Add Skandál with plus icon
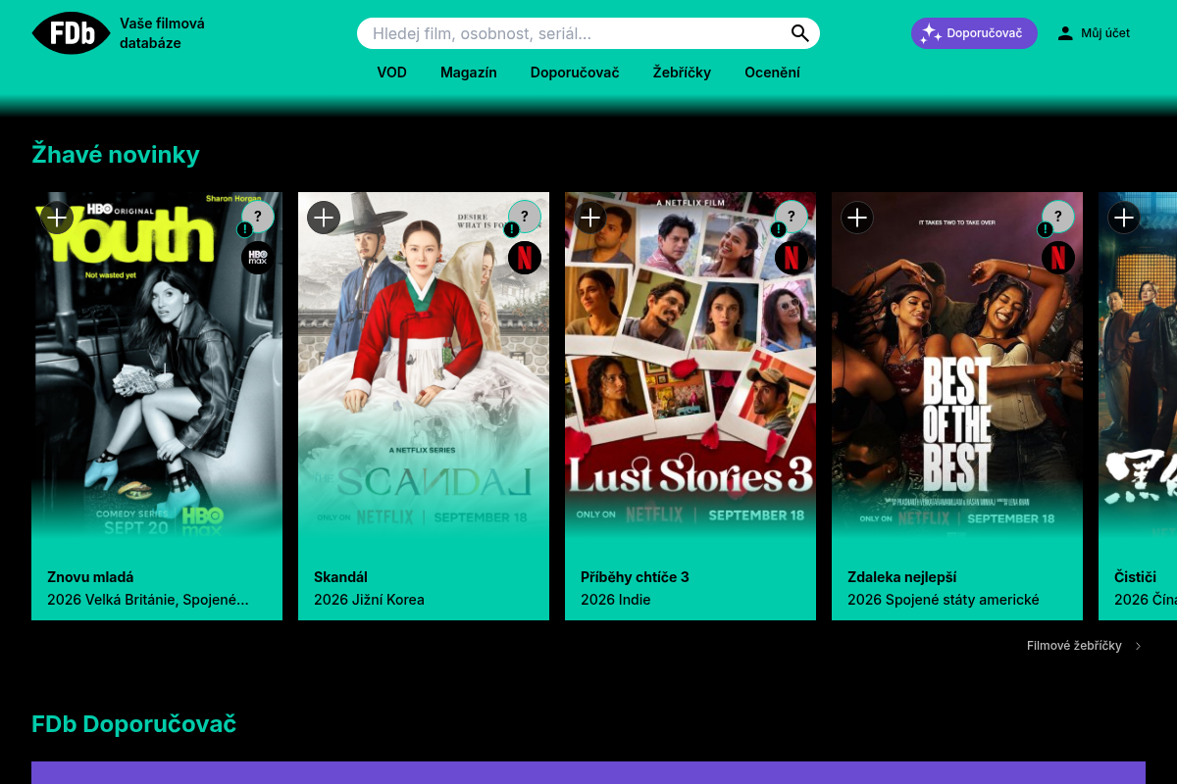The width and height of the screenshot is (1177, 784). click(x=324, y=218)
